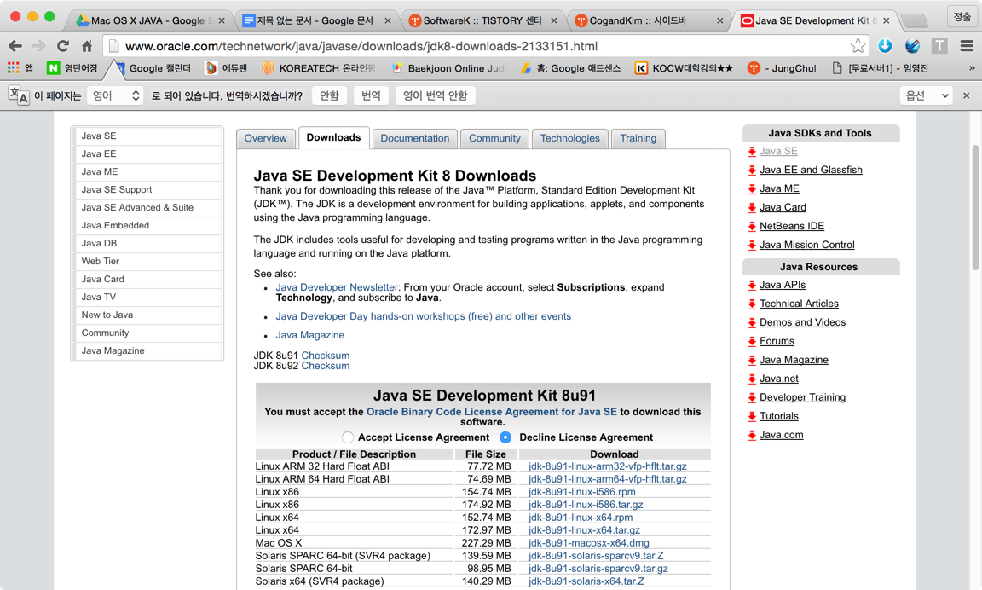Image resolution: width=982 pixels, height=590 pixels.
Task: Open the 영어 language dropdown
Action: click(x=115, y=95)
